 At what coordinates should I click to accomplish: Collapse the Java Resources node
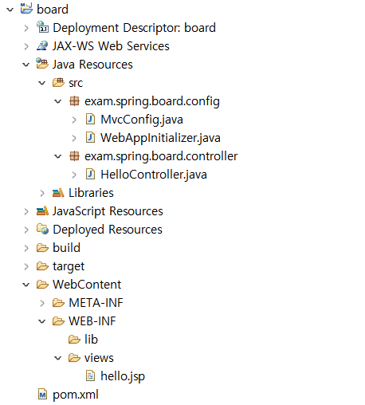pyautogui.click(x=26, y=65)
